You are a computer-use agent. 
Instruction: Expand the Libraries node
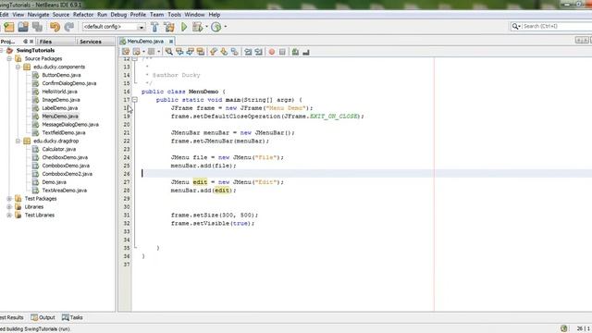coord(9,207)
